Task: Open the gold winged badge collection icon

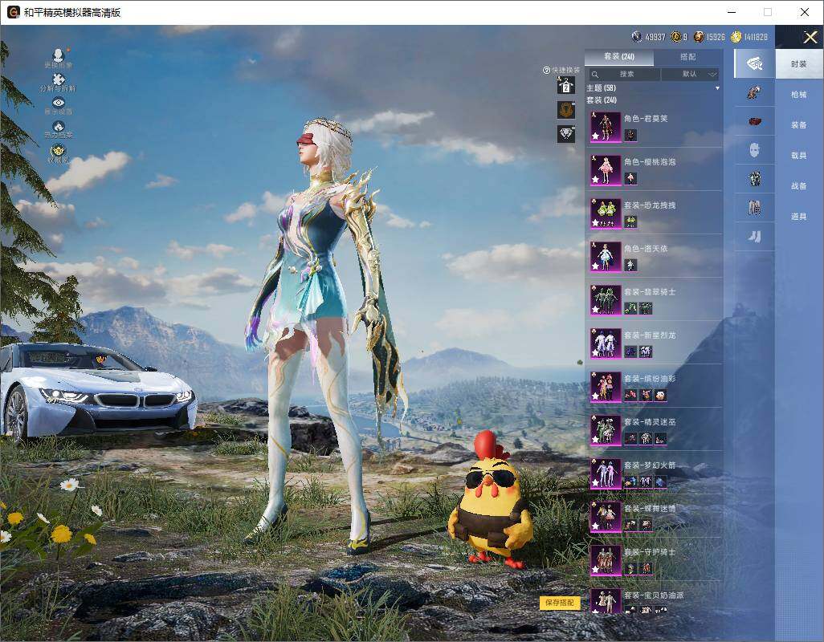Action: click(59, 151)
